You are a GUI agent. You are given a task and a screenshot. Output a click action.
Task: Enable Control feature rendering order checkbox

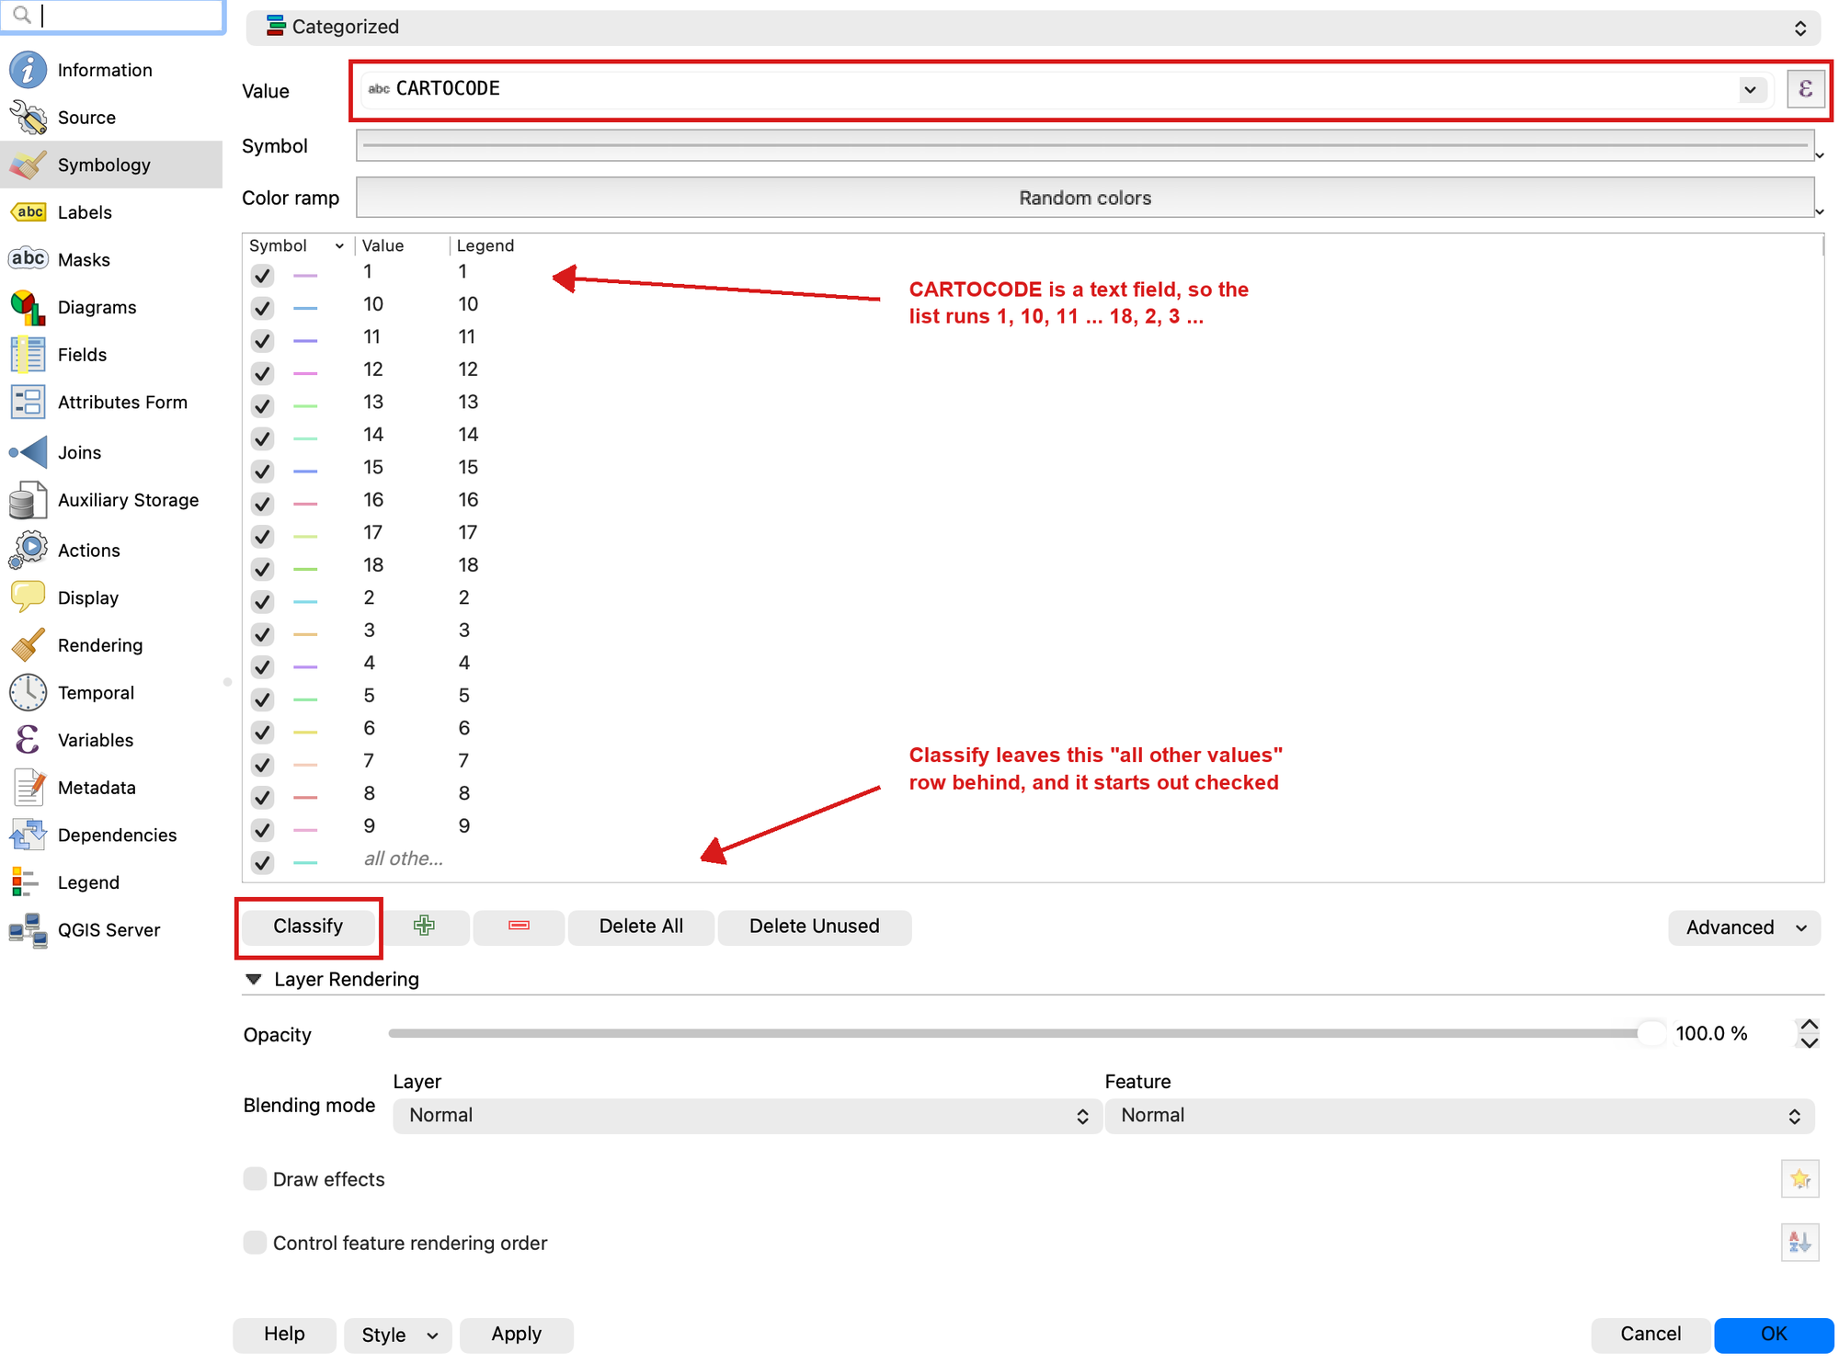[255, 1243]
